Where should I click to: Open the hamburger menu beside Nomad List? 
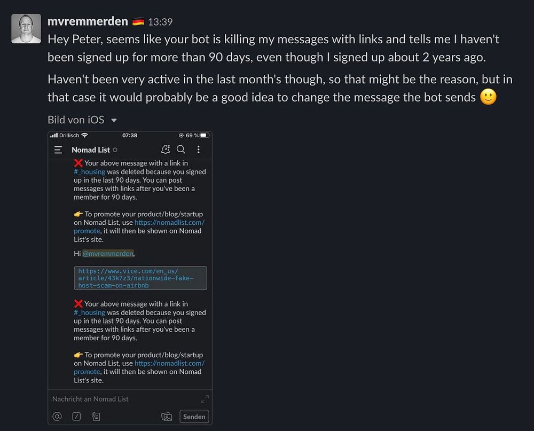coord(58,150)
